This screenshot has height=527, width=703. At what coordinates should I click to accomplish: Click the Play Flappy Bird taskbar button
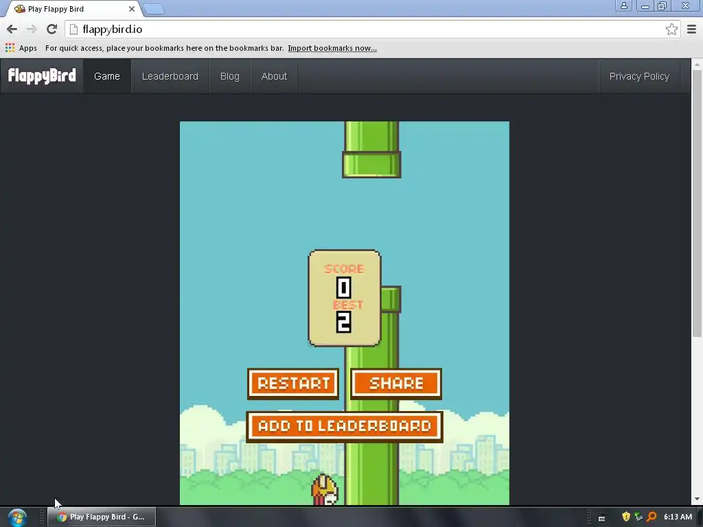coord(102,517)
